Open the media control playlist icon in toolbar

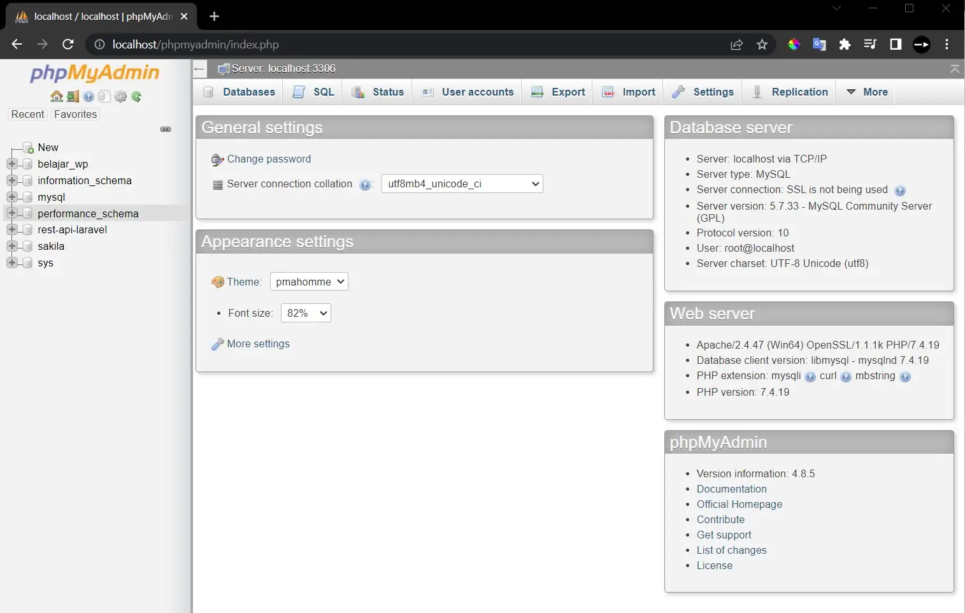[x=870, y=45]
